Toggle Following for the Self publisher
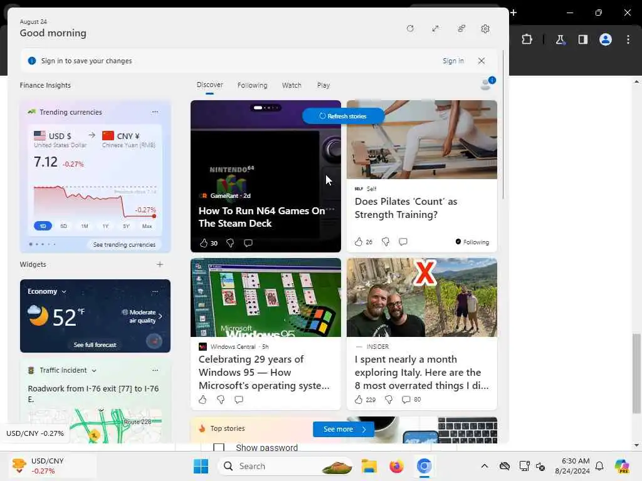This screenshot has height=481, width=642. 472,242
